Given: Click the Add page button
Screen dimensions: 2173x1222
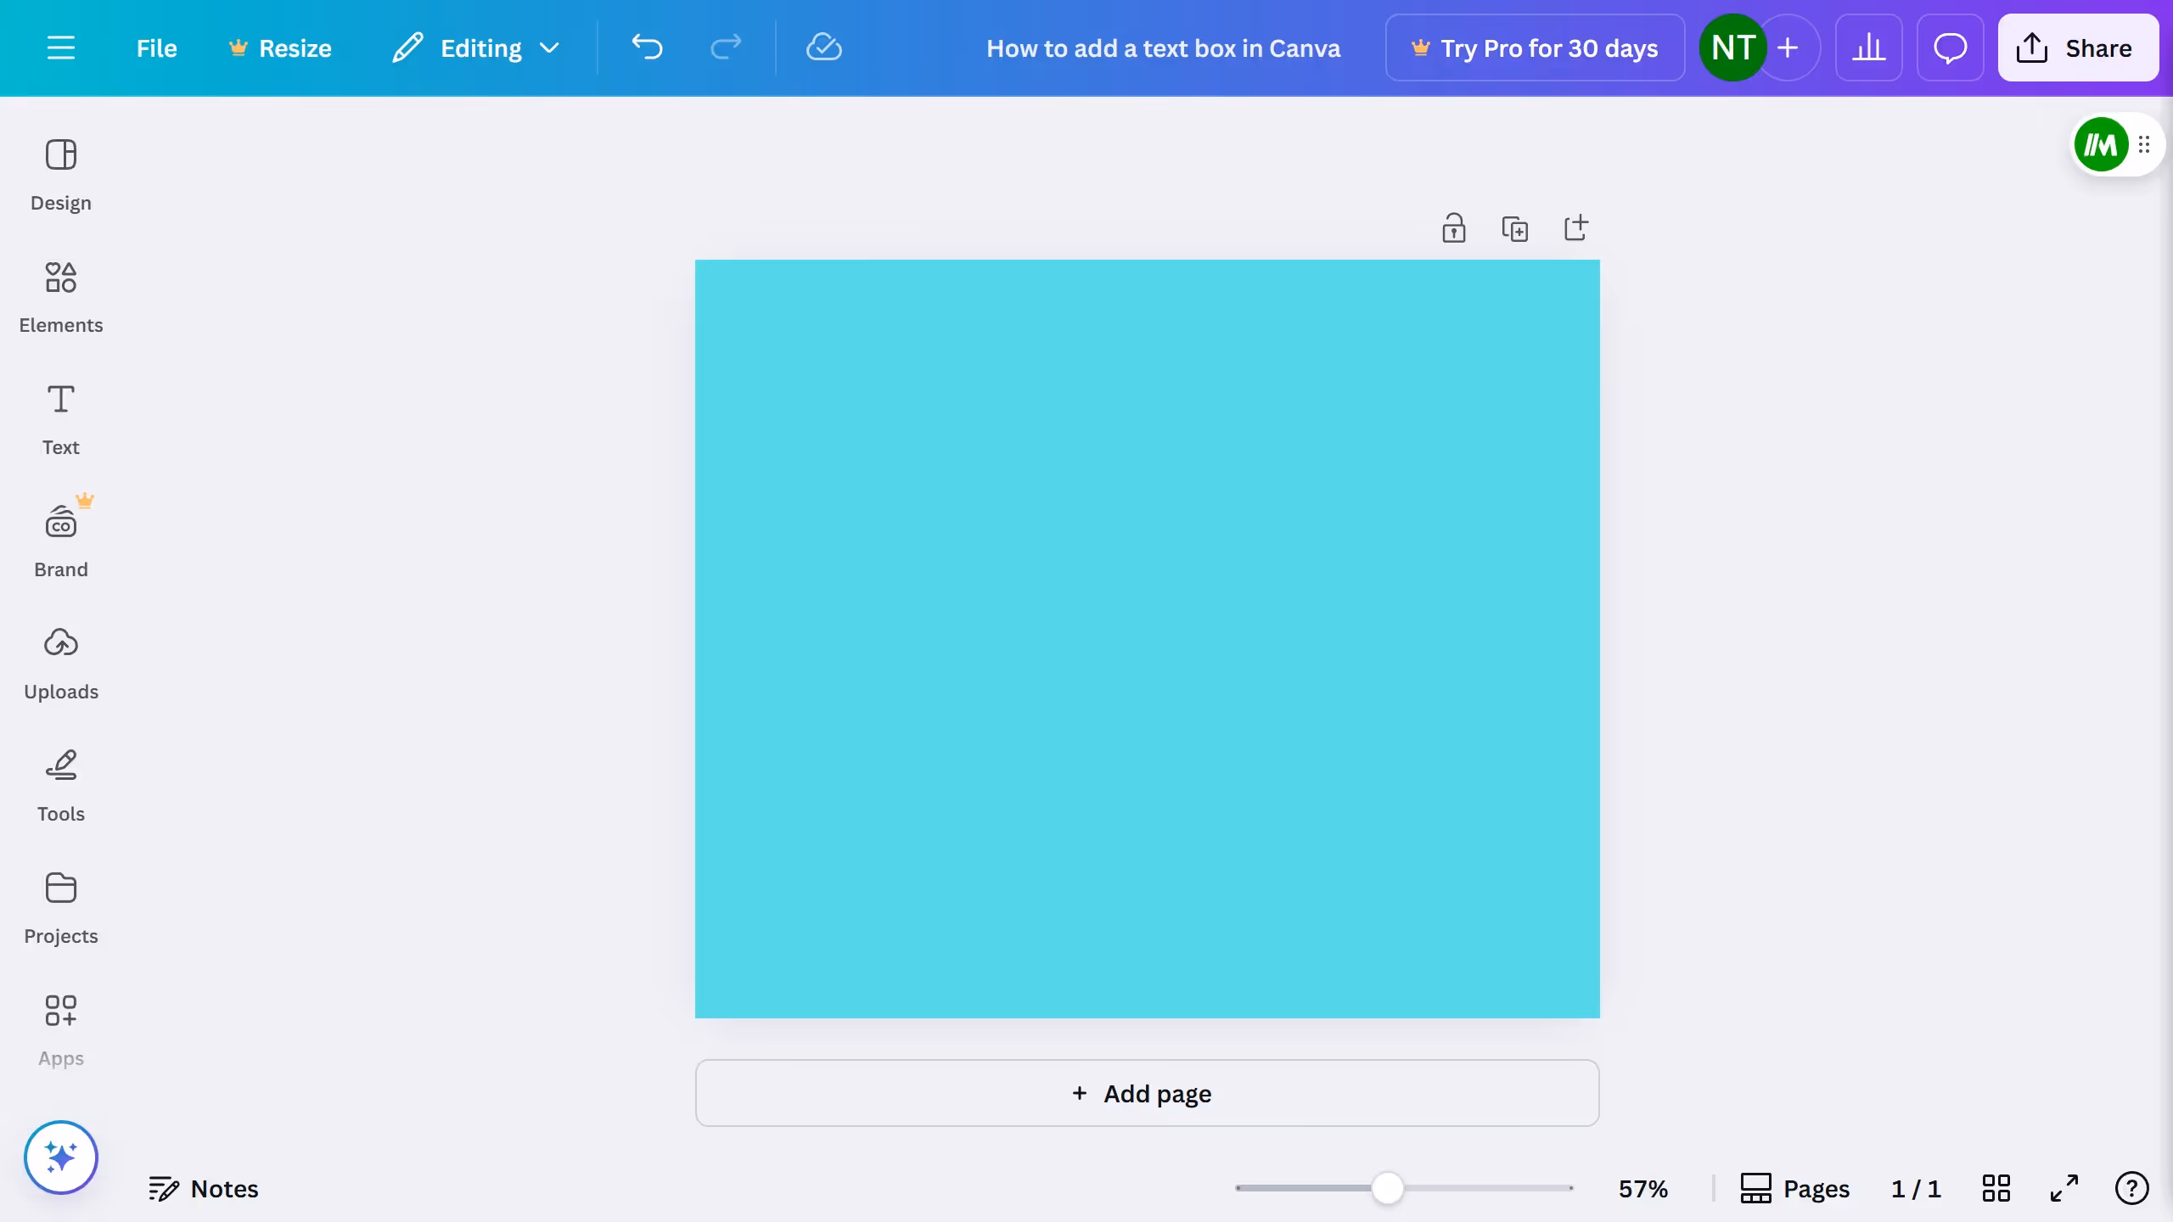Looking at the screenshot, I should (x=1147, y=1093).
